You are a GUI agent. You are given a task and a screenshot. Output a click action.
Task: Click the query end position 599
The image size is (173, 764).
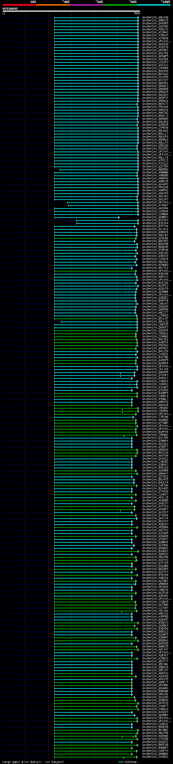[x=137, y=13]
